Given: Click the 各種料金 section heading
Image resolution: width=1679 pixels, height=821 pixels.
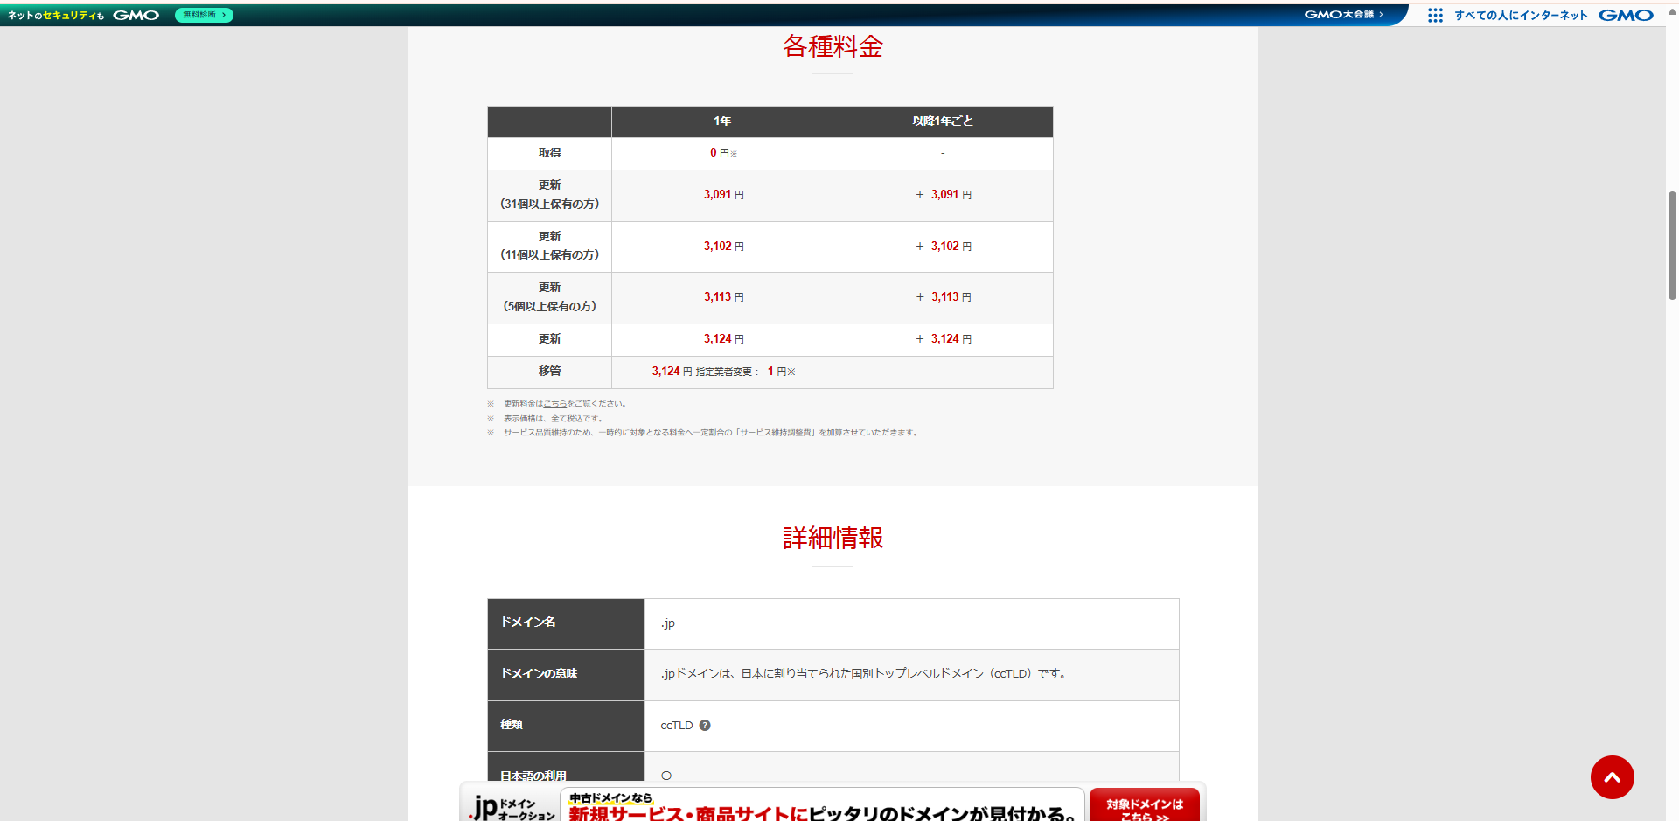Looking at the screenshot, I should 833,46.
